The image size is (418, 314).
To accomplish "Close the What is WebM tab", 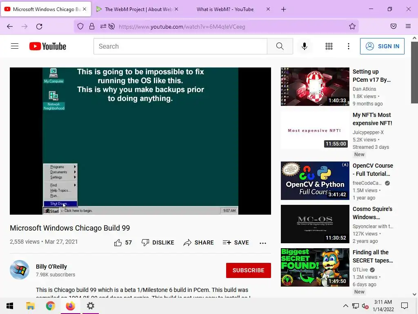I will [268, 9].
